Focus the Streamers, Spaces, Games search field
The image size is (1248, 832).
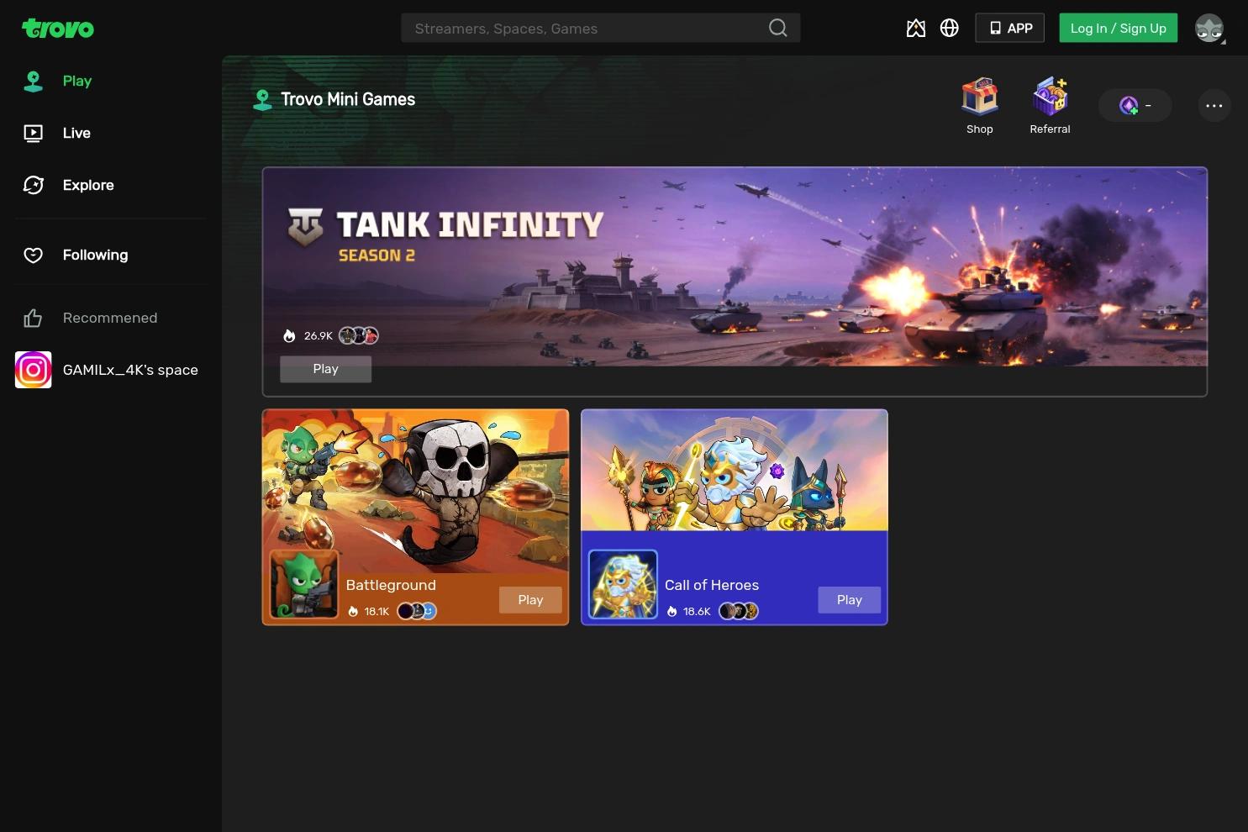click(x=601, y=29)
